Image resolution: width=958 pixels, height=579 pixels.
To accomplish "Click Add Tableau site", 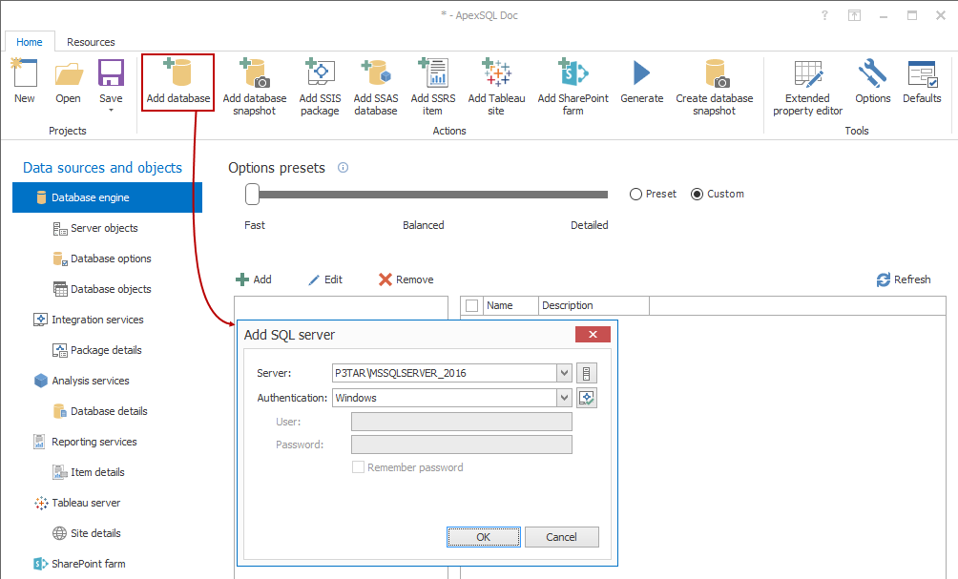I will coord(496,87).
